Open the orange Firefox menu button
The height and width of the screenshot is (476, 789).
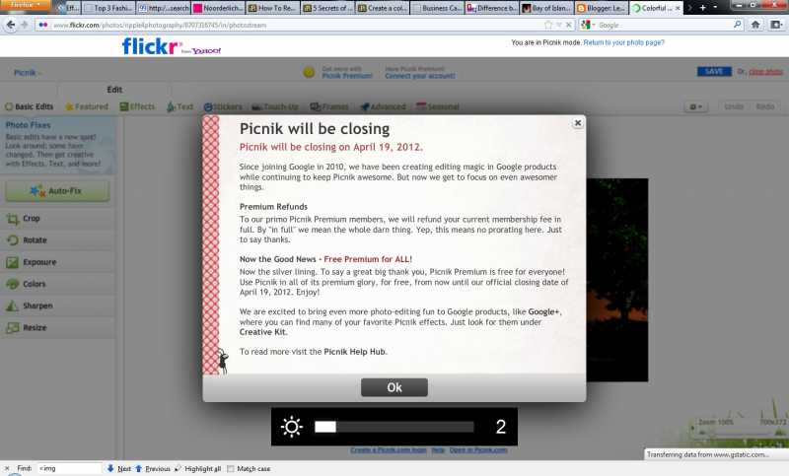[25, 6]
